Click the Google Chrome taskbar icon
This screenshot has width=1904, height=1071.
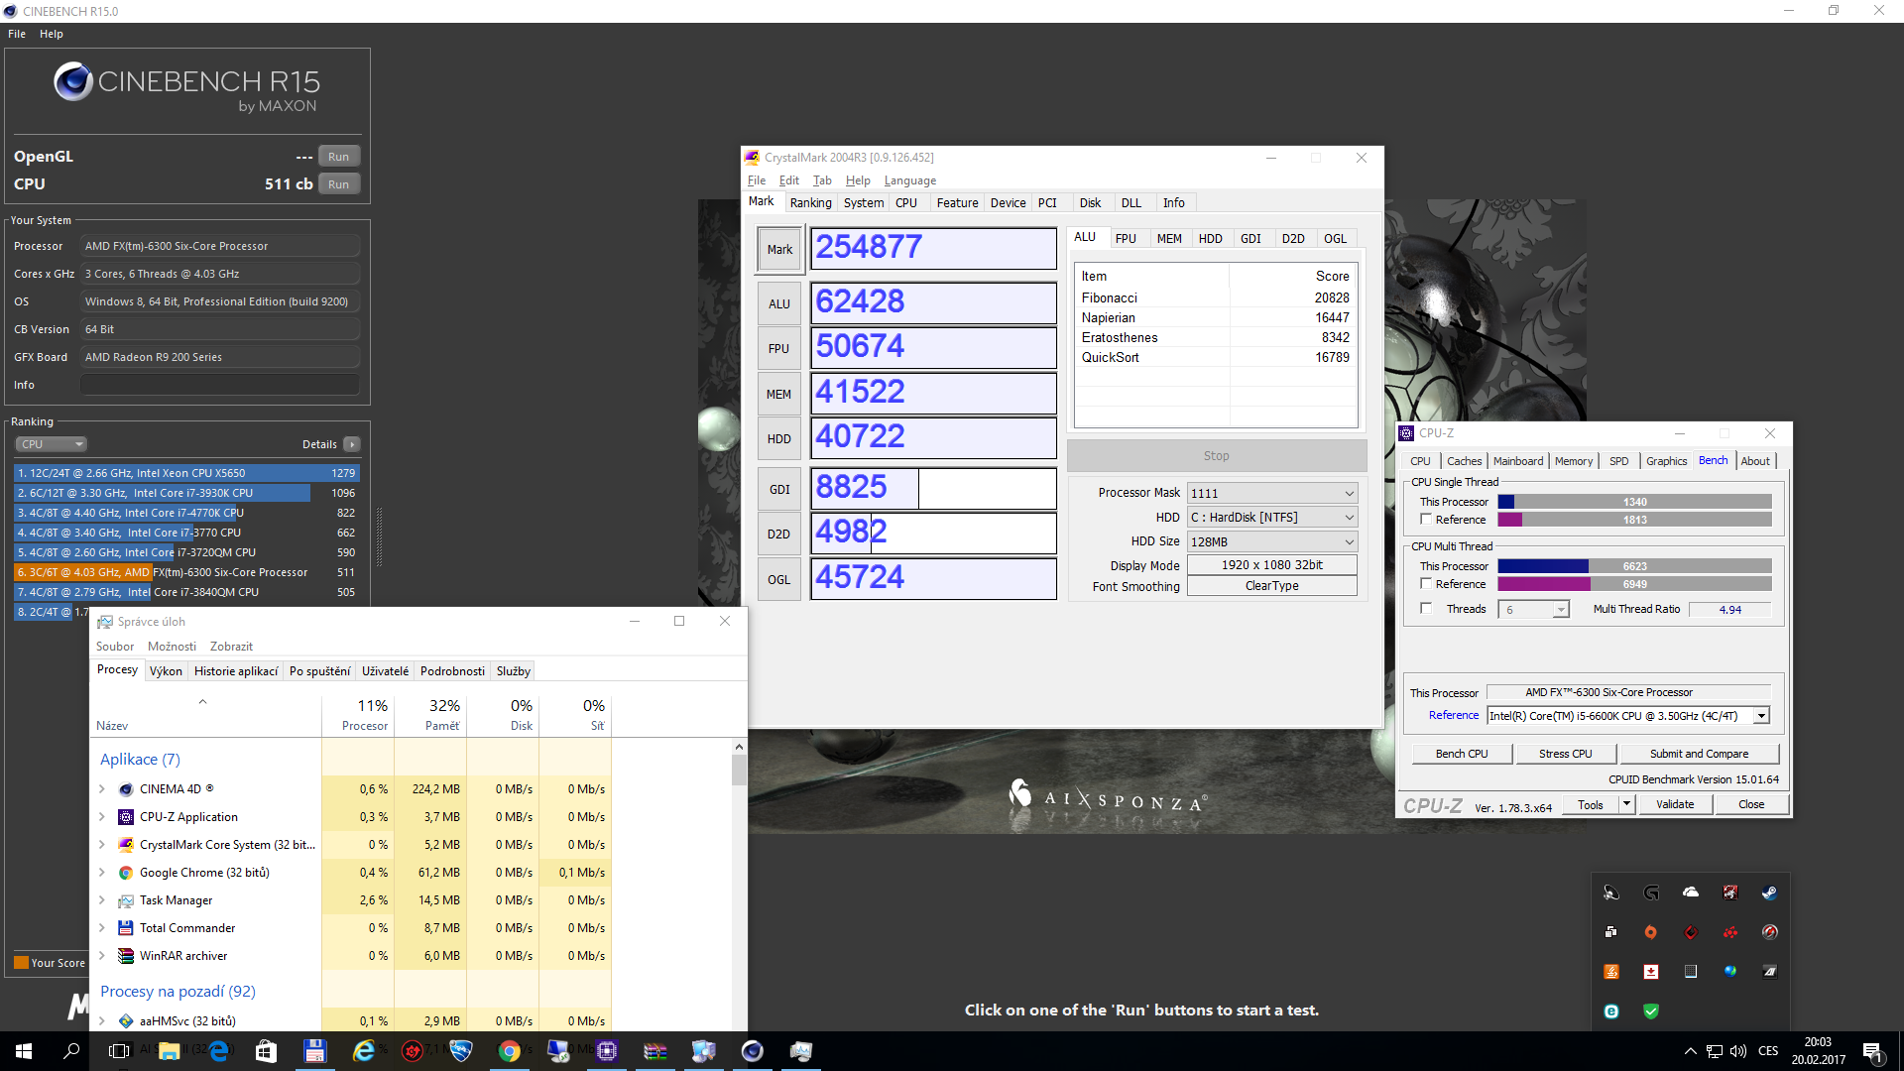(x=510, y=1051)
